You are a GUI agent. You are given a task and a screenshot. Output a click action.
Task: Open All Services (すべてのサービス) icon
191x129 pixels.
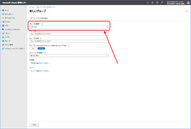pyautogui.click(x=3, y=18)
